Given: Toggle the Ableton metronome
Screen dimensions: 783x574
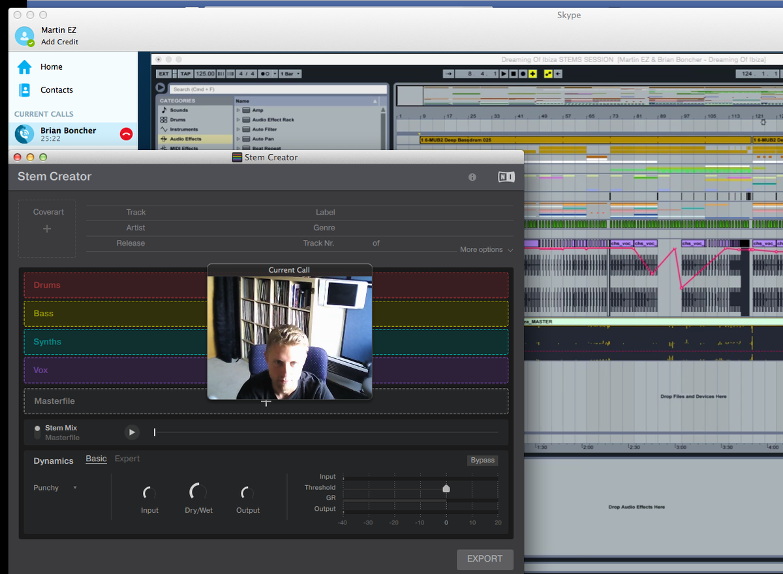Looking at the screenshot, I should click(x=266, y=74).
